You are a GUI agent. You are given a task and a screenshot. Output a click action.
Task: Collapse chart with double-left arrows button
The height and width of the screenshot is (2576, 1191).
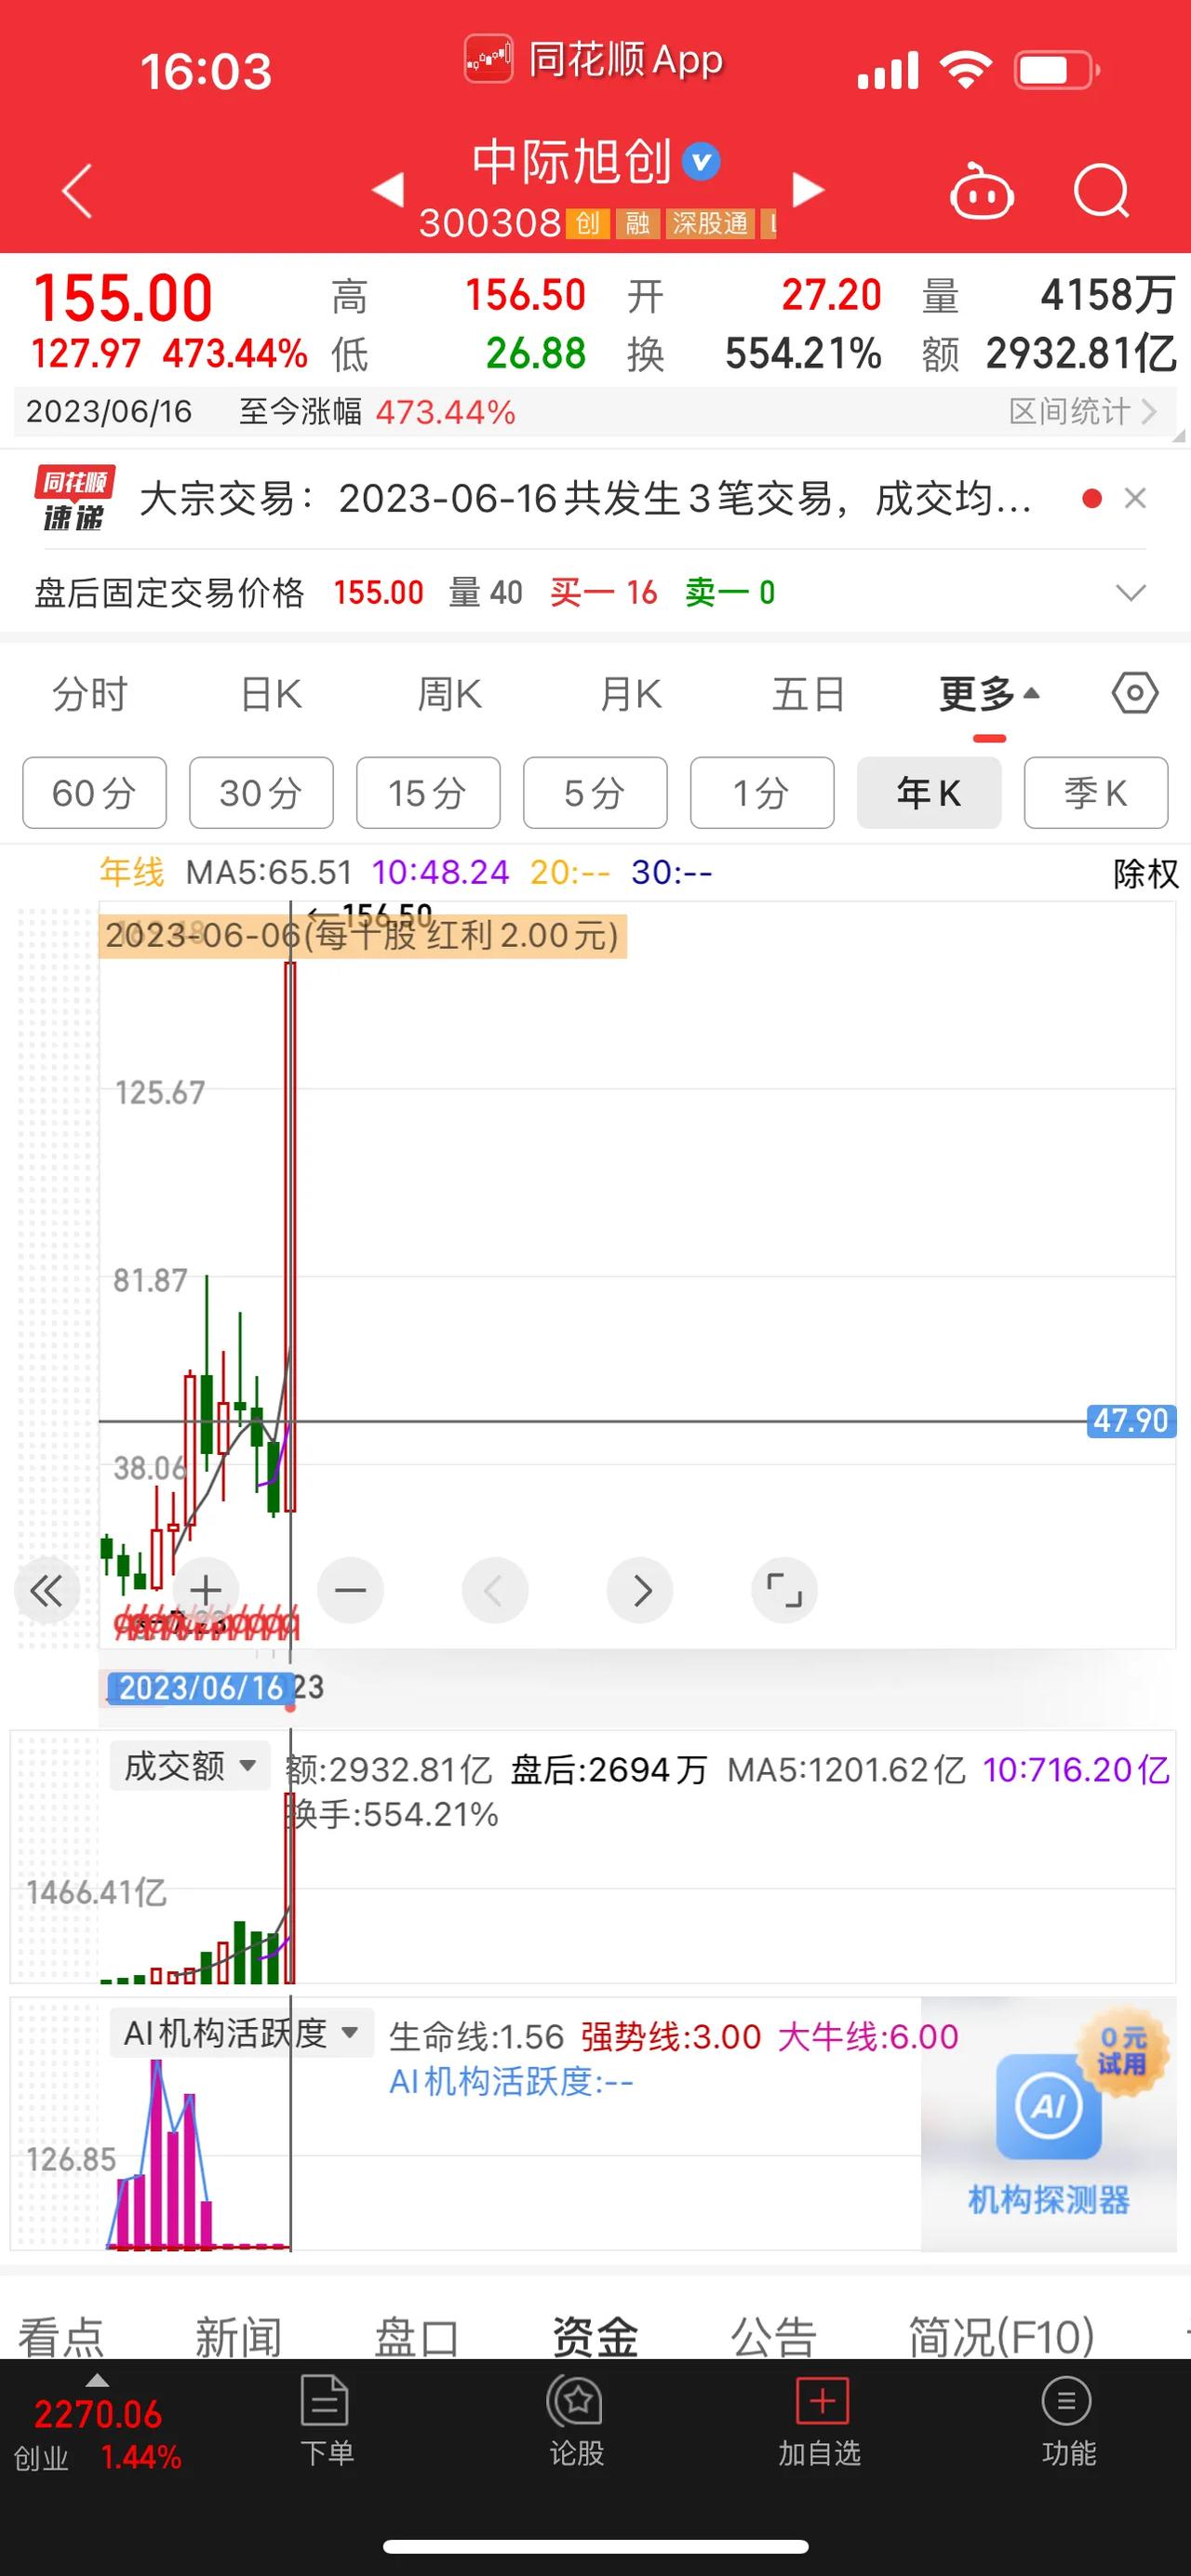click(47, 1590)
